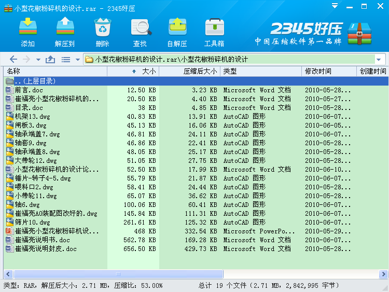
Task: Open the address path dropdown
Action: [379, 60]
